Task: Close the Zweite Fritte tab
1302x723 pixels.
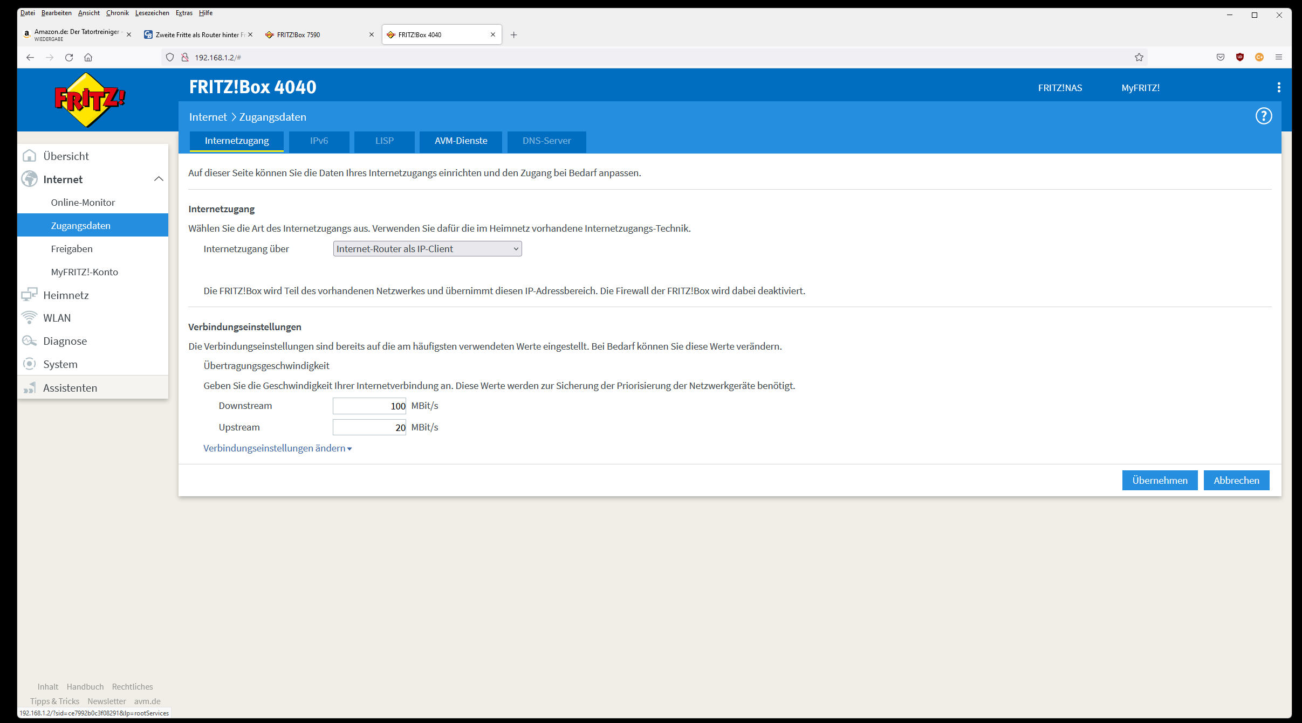Action: pos(250,34)
